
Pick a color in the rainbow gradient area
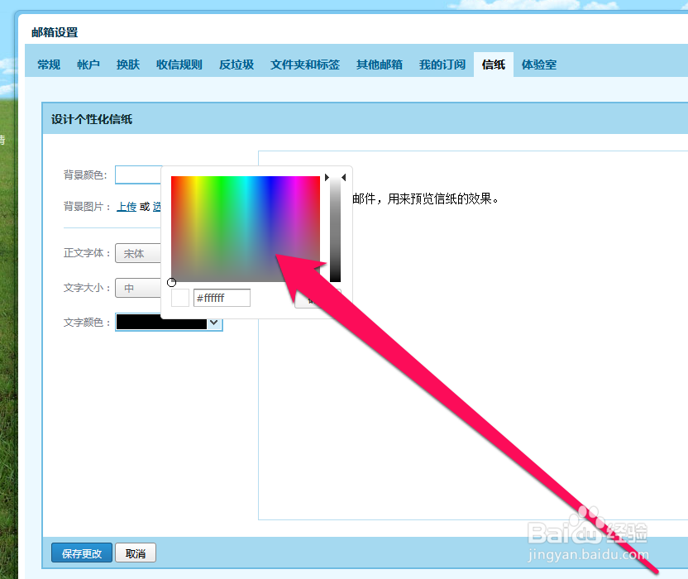(246, 228)
